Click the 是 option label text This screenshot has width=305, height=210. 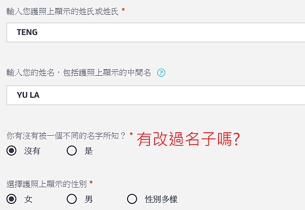(x=88, y=151)
